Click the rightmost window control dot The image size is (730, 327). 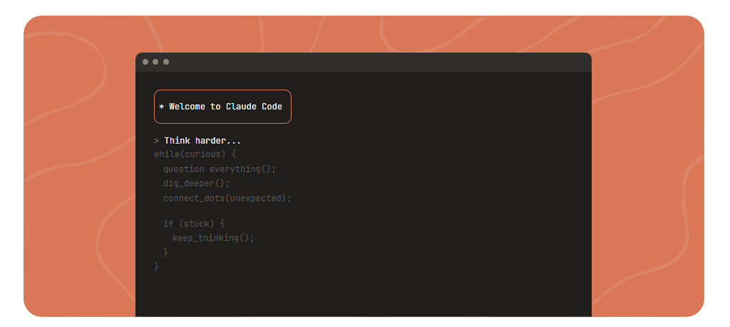pyautogui.click(x=166, y=62)
